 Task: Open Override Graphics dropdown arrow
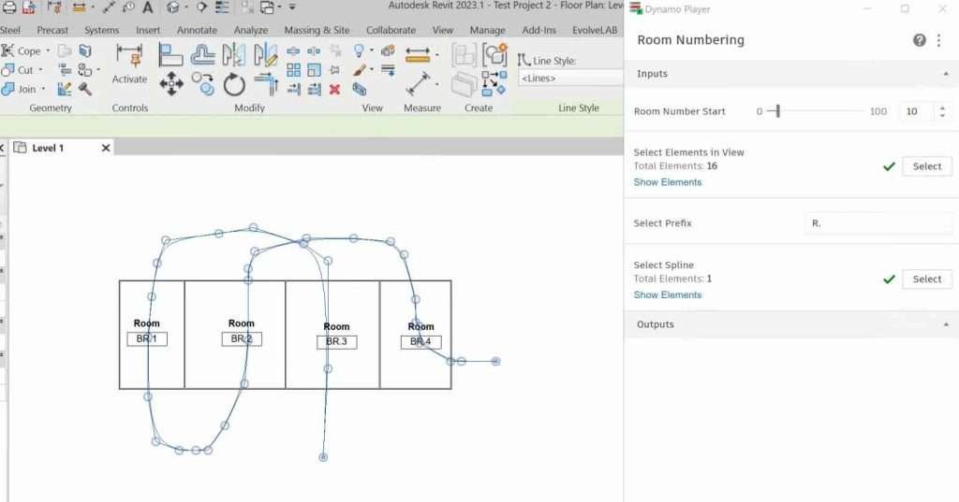click(x=371, y=70)
